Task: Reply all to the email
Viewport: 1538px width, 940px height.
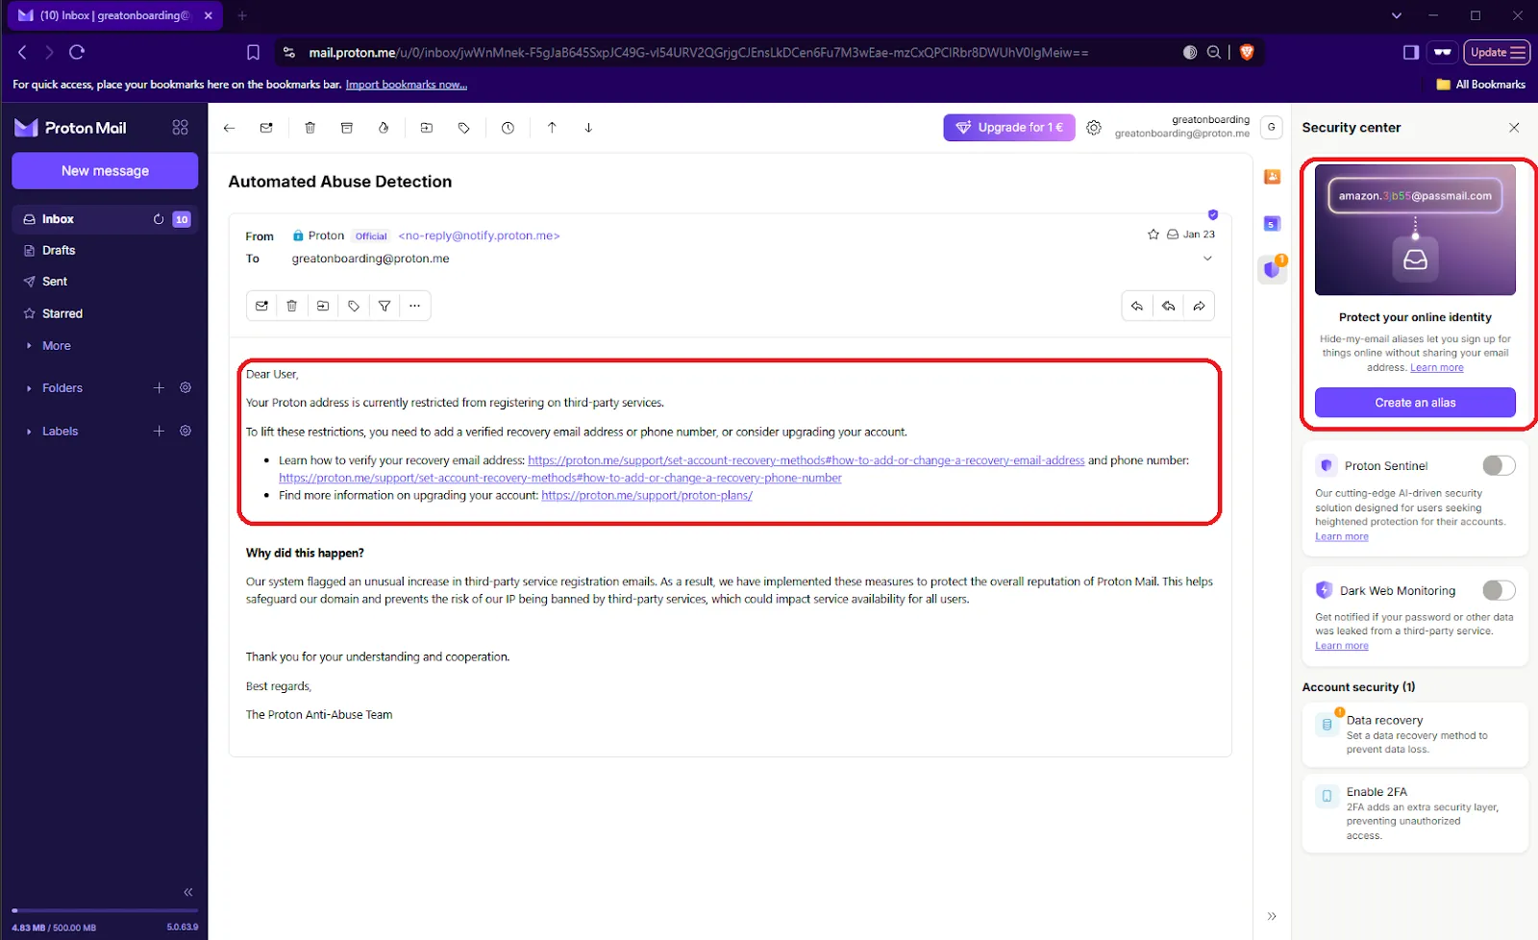Action: tap(1168, 306)
